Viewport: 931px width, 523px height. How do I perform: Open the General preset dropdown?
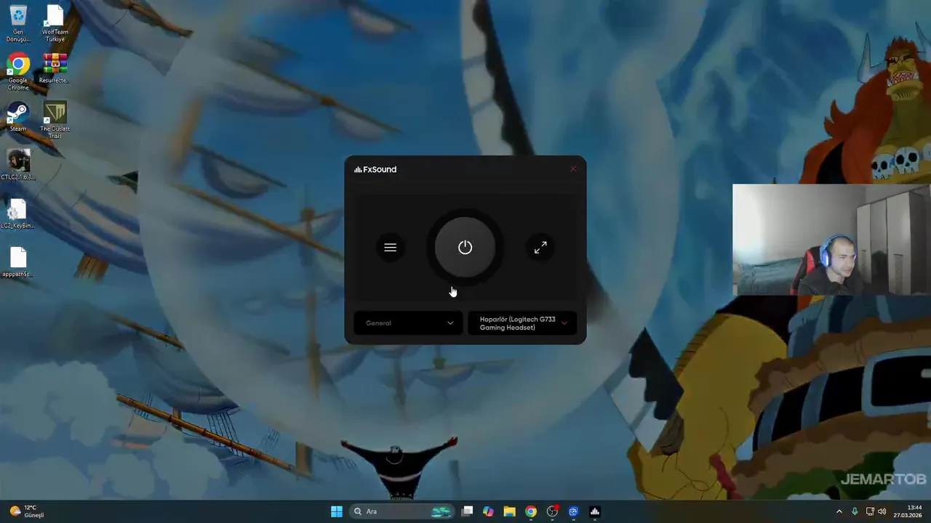coord(408,323)
